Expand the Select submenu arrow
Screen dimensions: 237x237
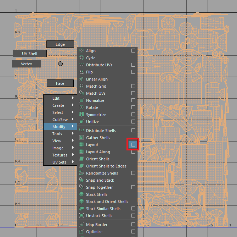pyautogui.click(x=73, y=112)
